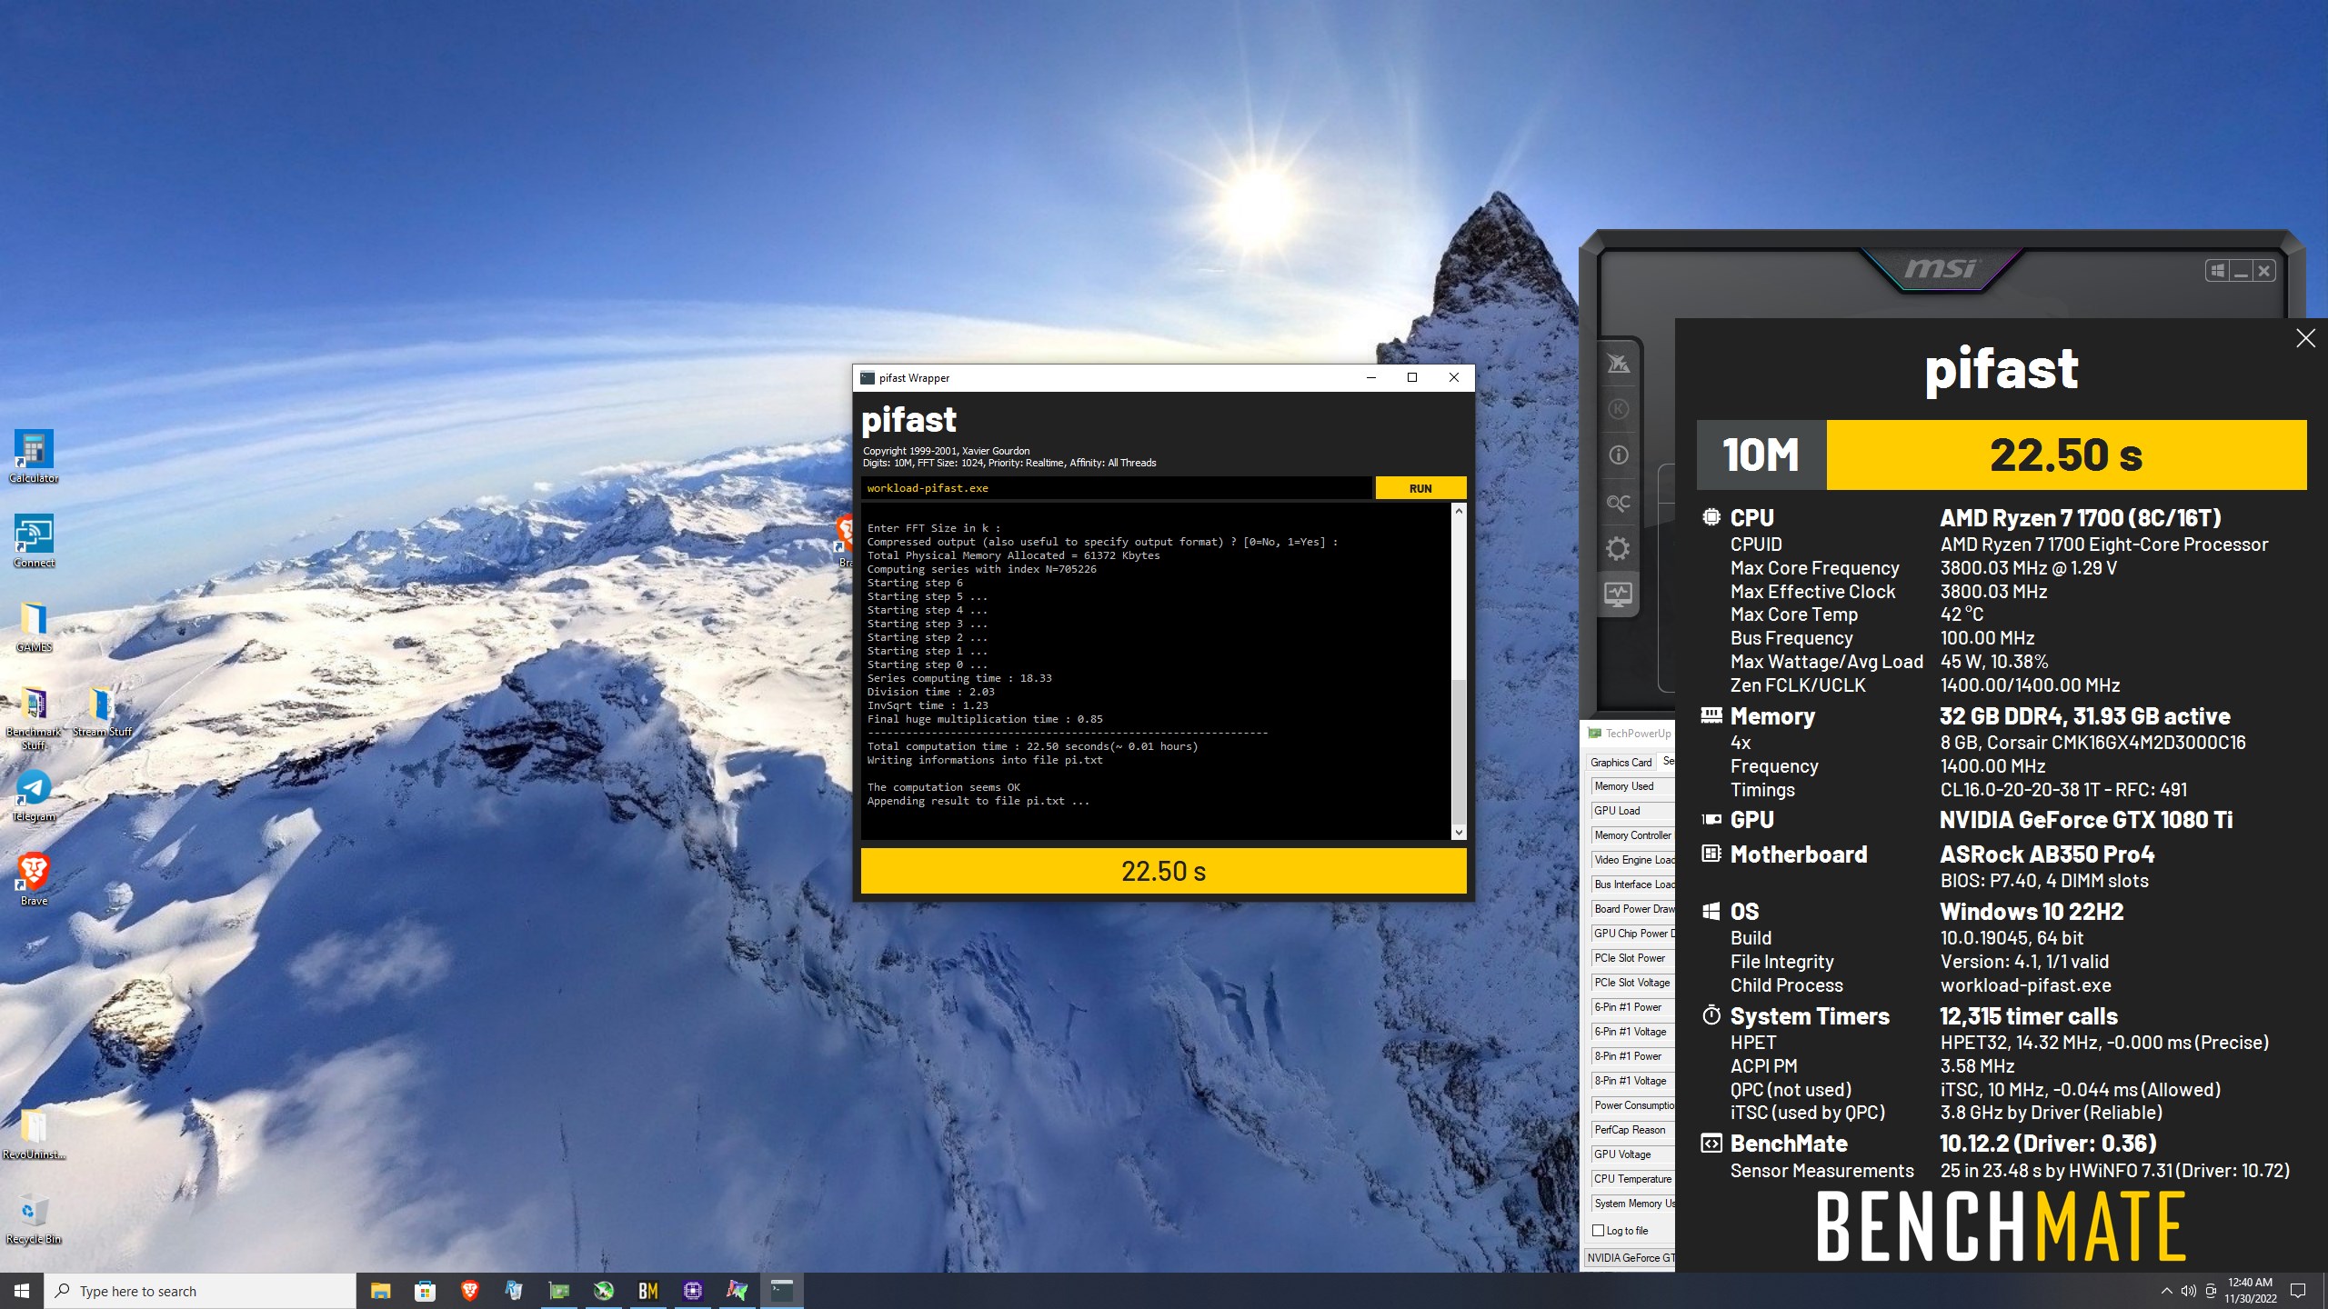Click the GPU Load sensor row in GPU-Z
2328x1309 pixels.
[1632, 811]
